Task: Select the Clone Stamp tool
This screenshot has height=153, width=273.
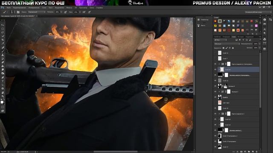Action: pos(3,55)
